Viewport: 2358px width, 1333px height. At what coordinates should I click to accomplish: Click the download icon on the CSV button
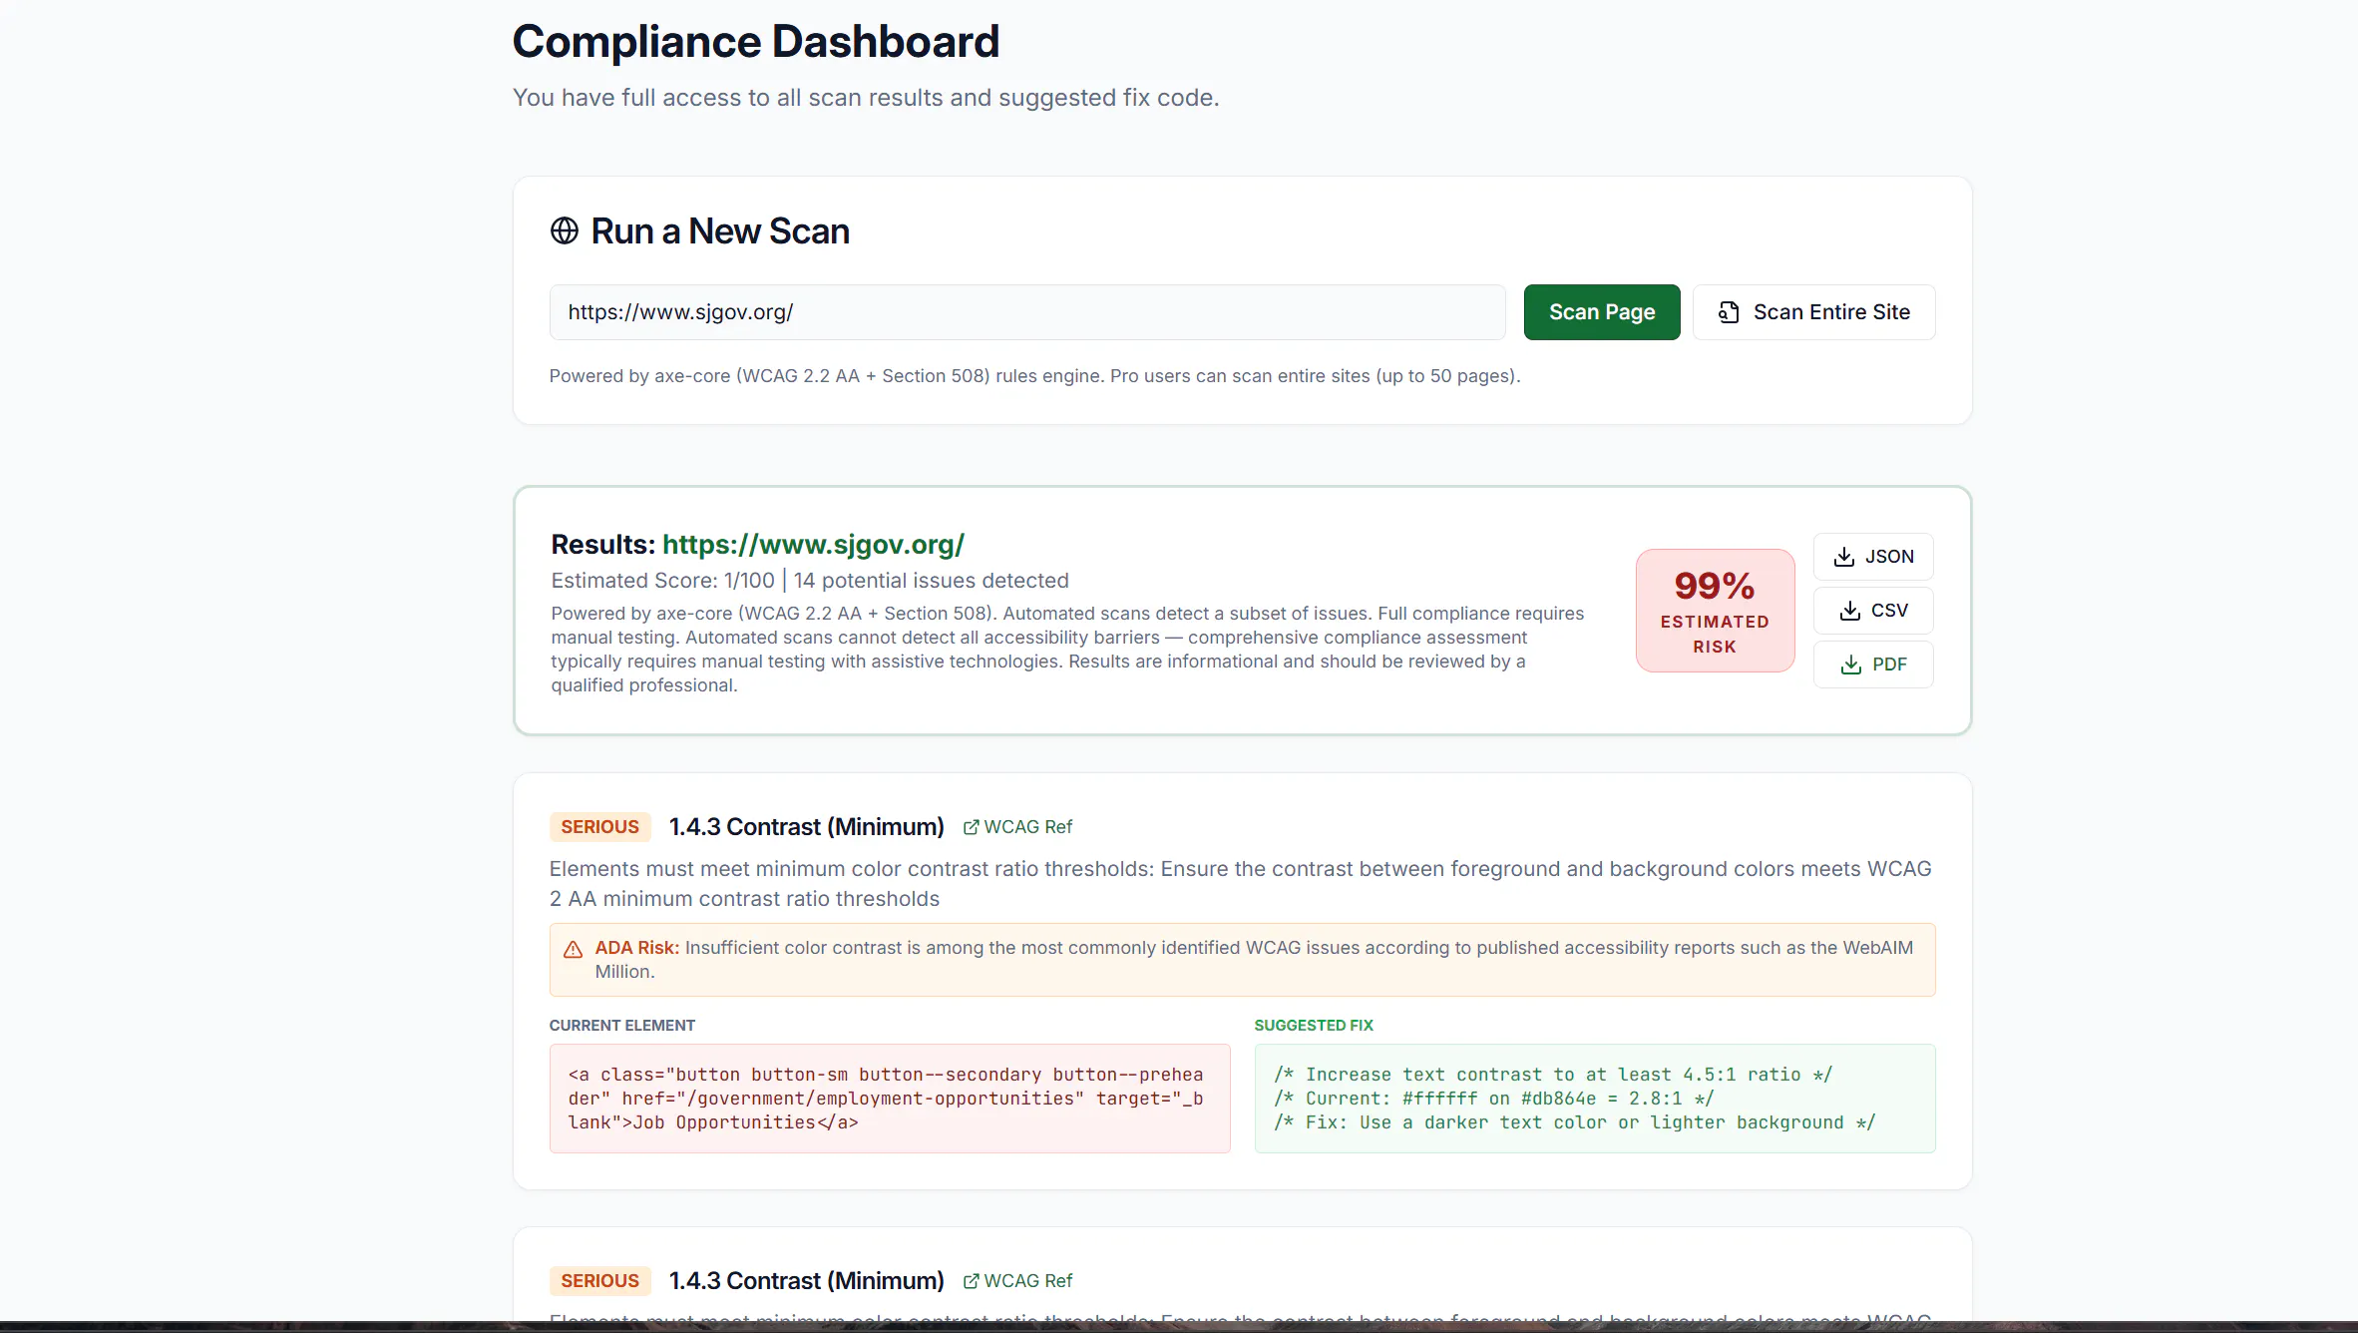[x=1850, y=611]
